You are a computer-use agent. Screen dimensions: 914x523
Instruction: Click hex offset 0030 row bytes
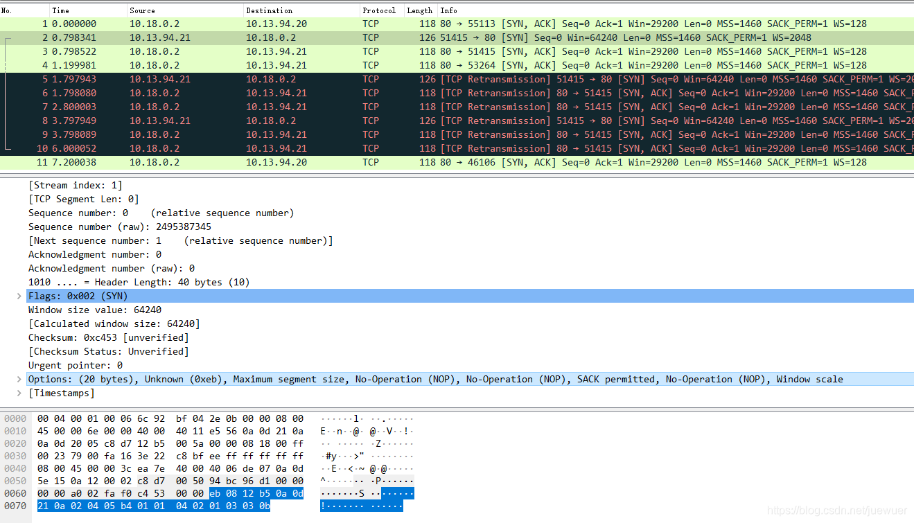[170, 456]
